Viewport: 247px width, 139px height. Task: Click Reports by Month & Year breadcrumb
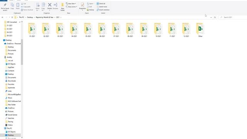[44, 17]
